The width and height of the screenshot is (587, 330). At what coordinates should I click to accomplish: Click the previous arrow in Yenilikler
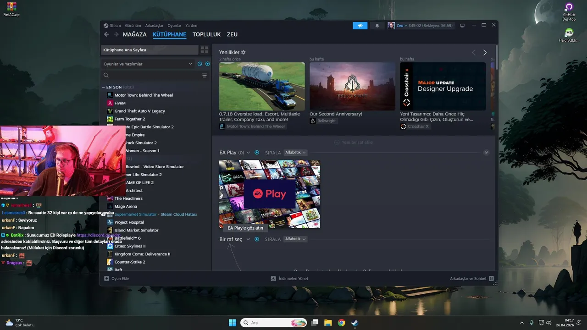coord(474,53)
